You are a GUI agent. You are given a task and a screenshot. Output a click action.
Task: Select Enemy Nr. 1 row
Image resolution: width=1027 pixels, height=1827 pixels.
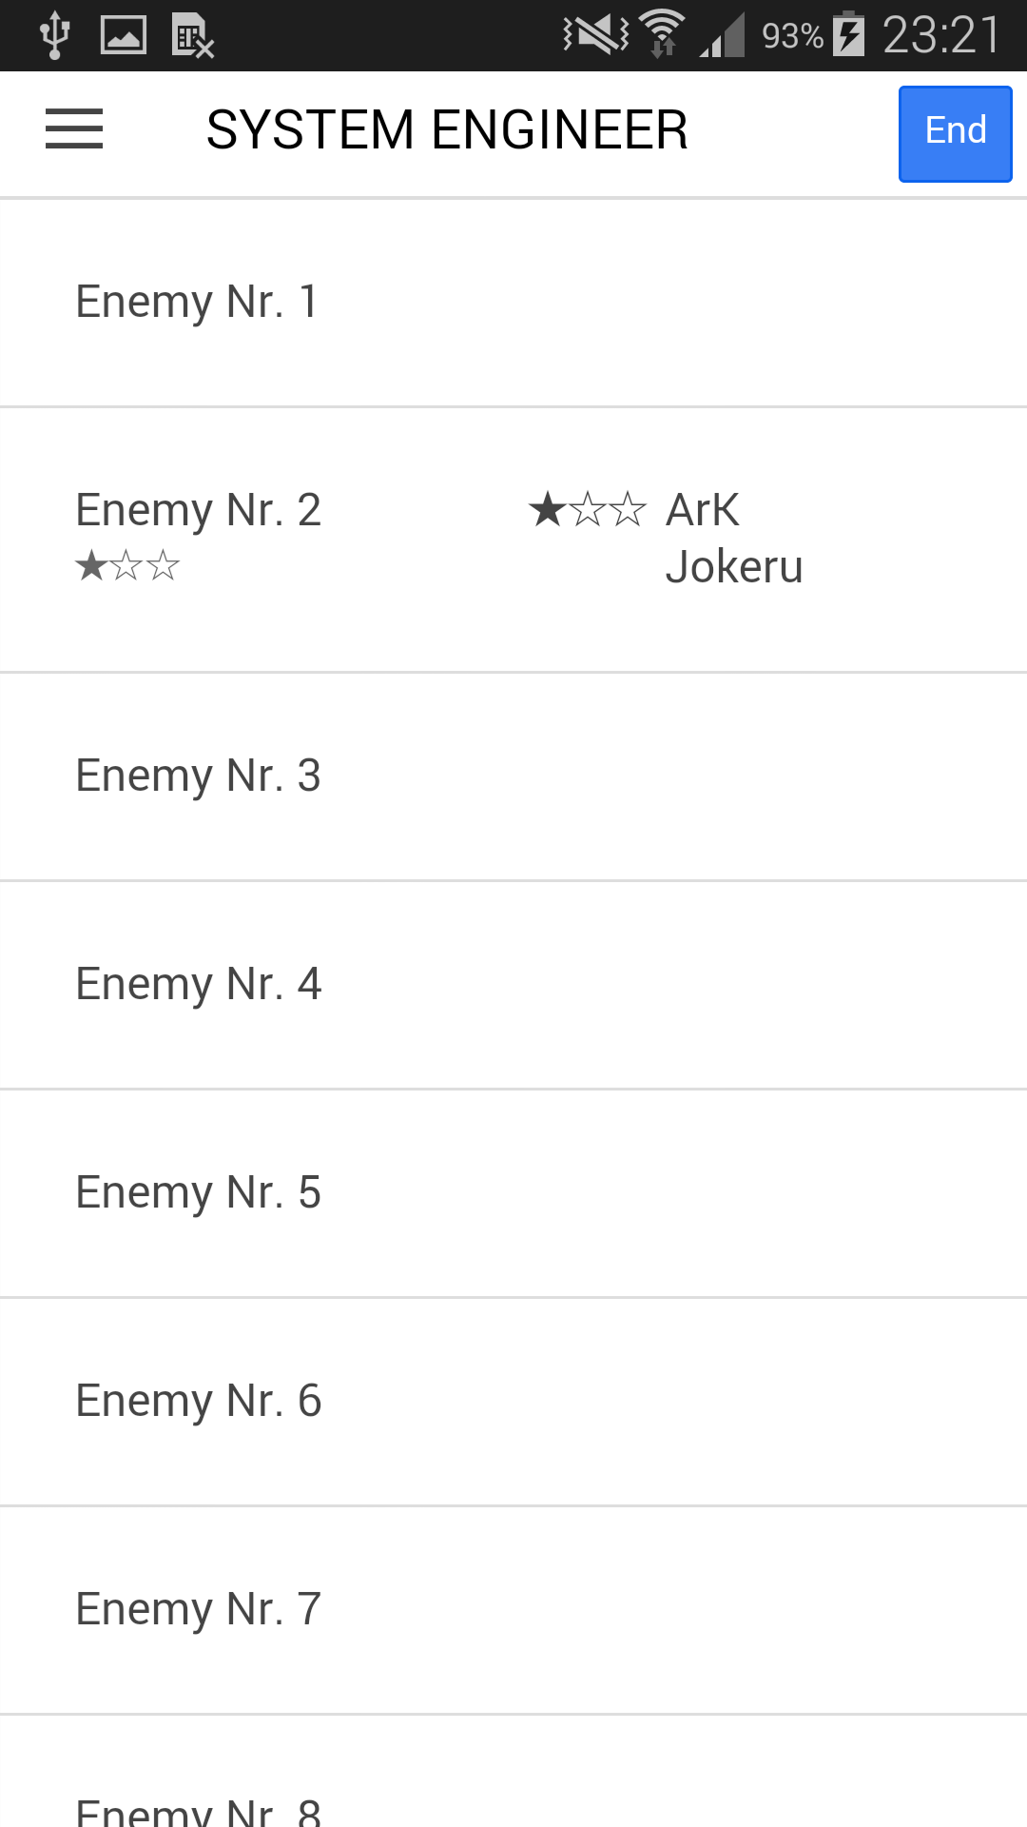[513, 304]
